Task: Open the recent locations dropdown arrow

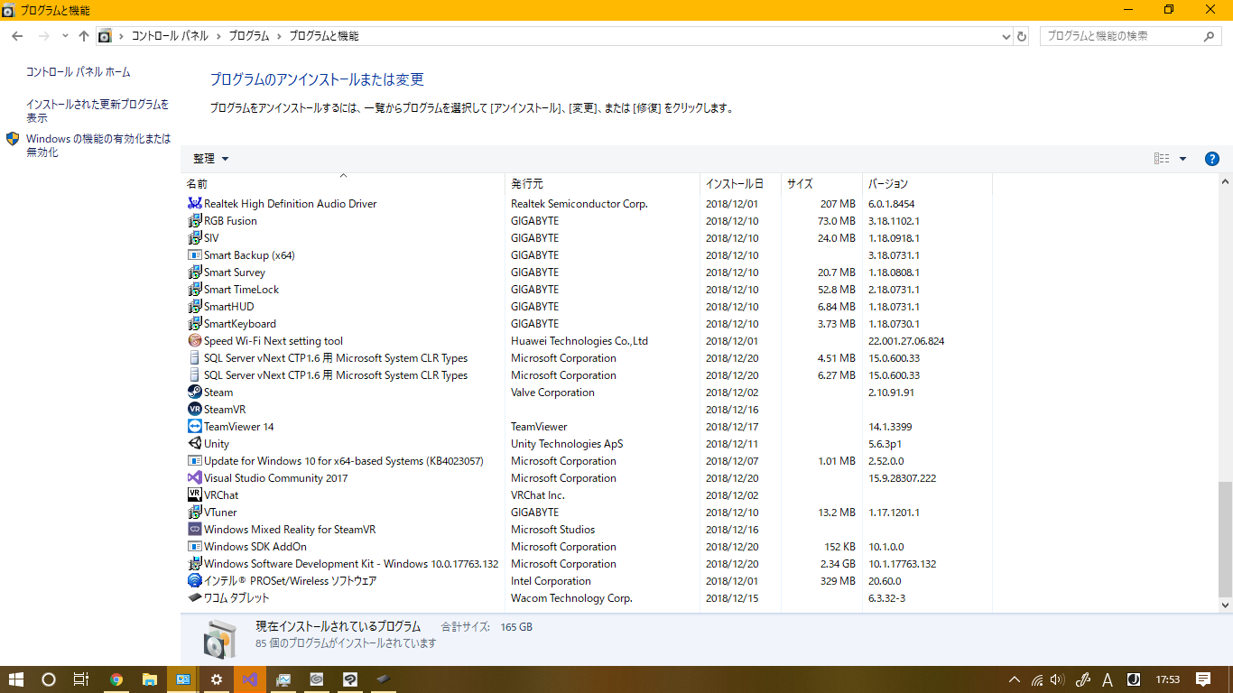Action: (x=65, y=36)
